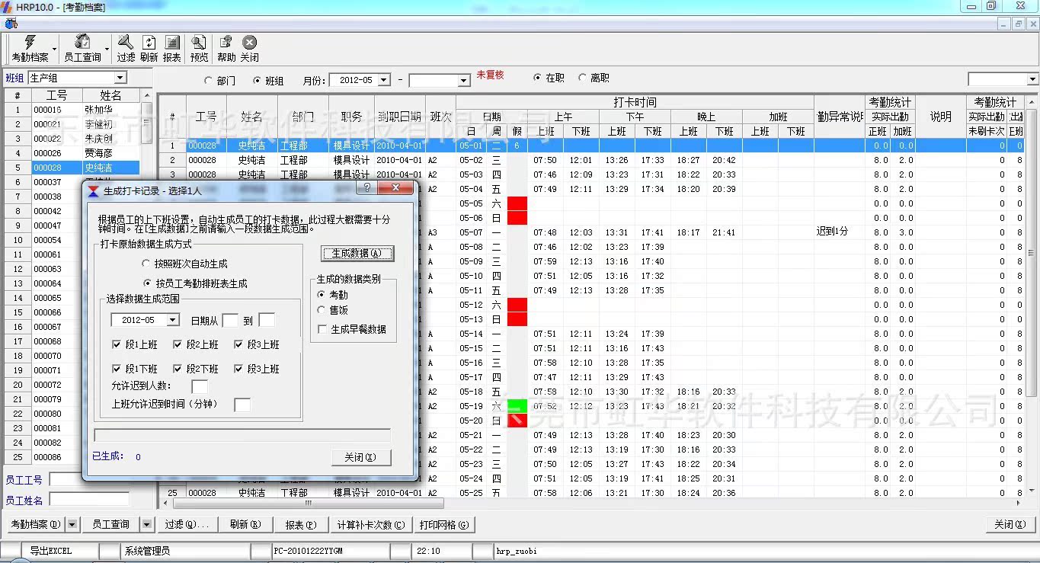Screen dimensions: 1040x563
Task: Click 打印网格(G) button
Action: (x=443, y=524)
